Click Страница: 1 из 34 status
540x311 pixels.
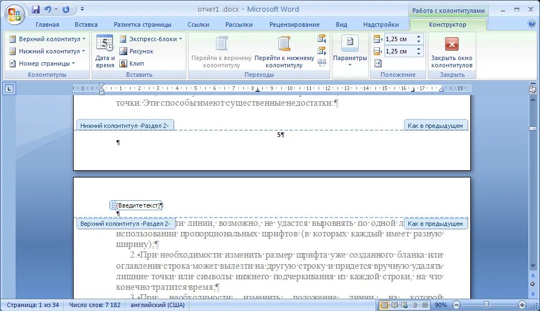[33, 305]
